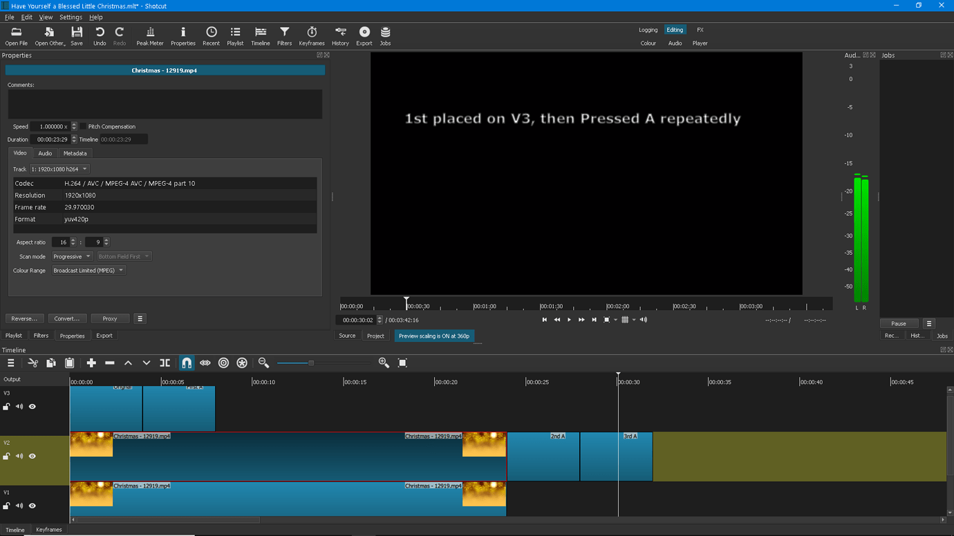954x536 pixels.
Task: Save the project with the Save icon
Action: tap(77, 36)
